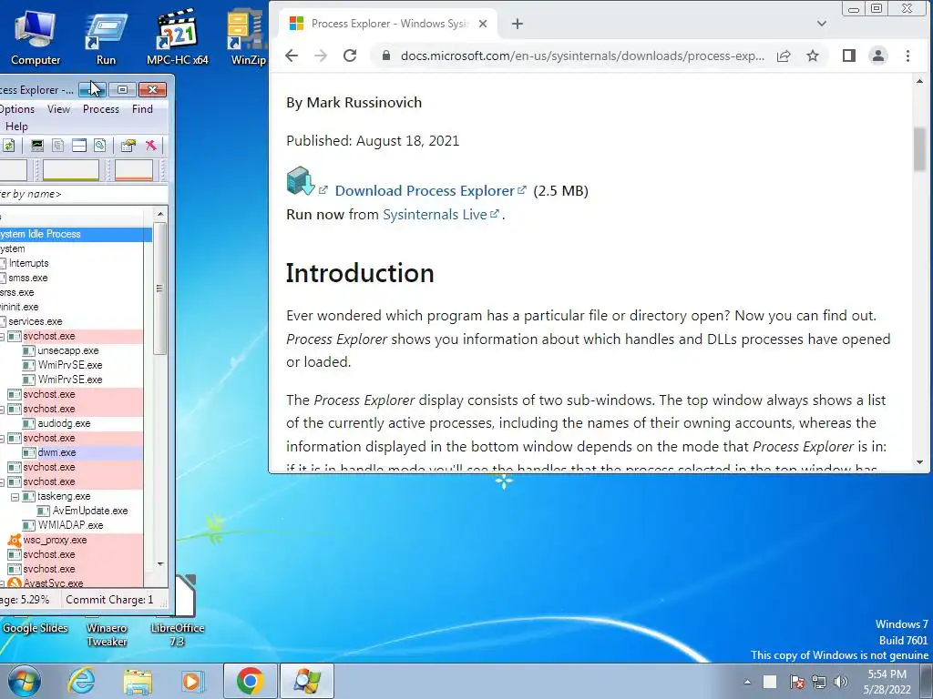Image resolution: width=933 pixels, height=699 pixels.
Task: Open Windows Explorer folder from taskbar
Action: coord(138,681)
